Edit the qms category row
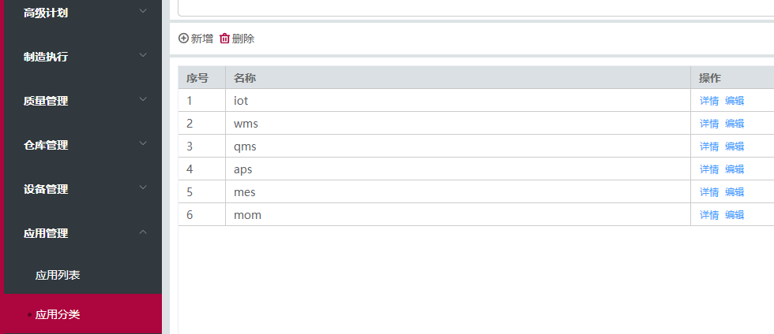774x334 pixels. [x=735, y=147]
